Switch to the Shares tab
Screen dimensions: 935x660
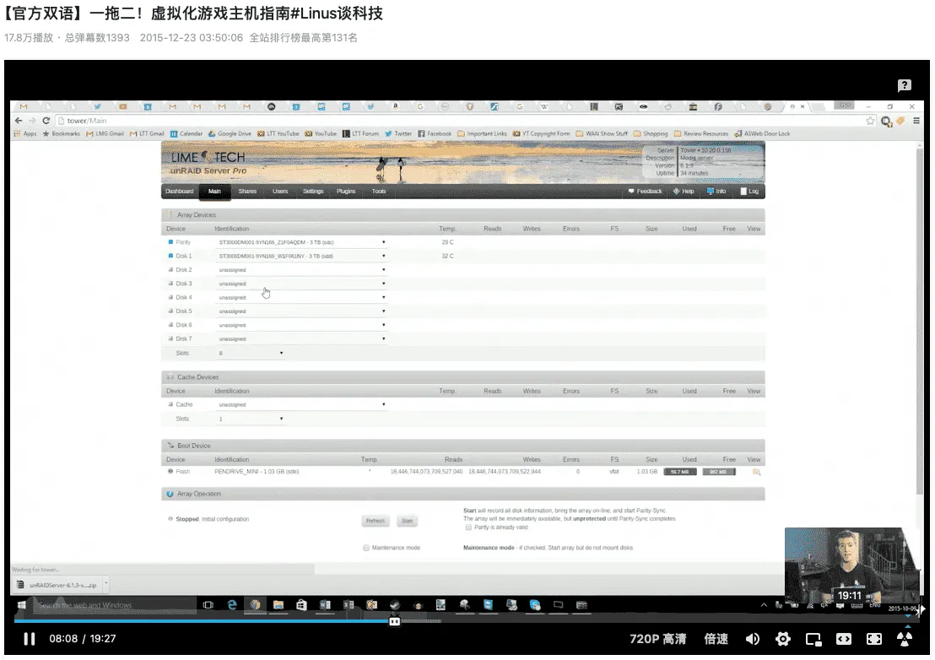[247, 192]
